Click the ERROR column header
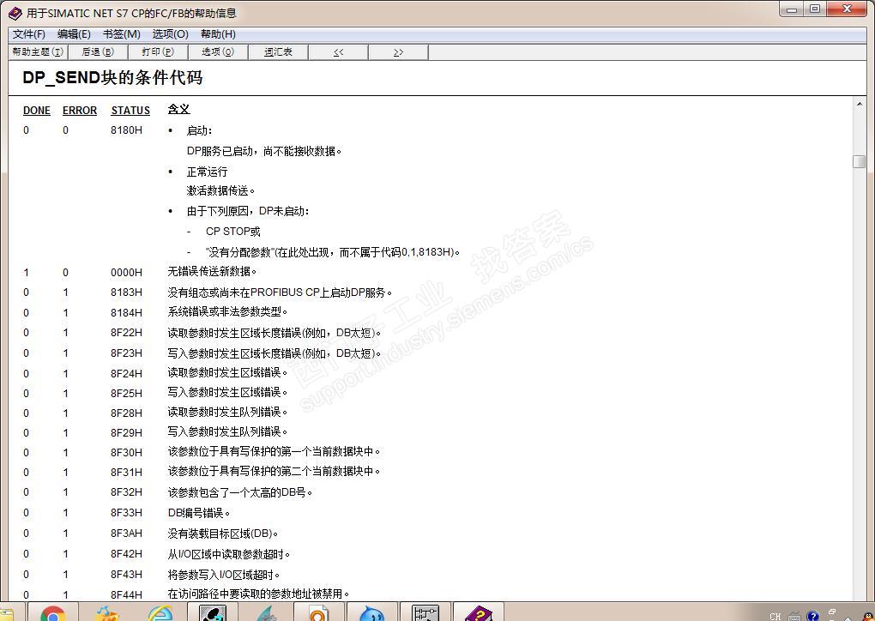Screen dimensions: 875x621 pyautogui.click(x=80, y=111)
